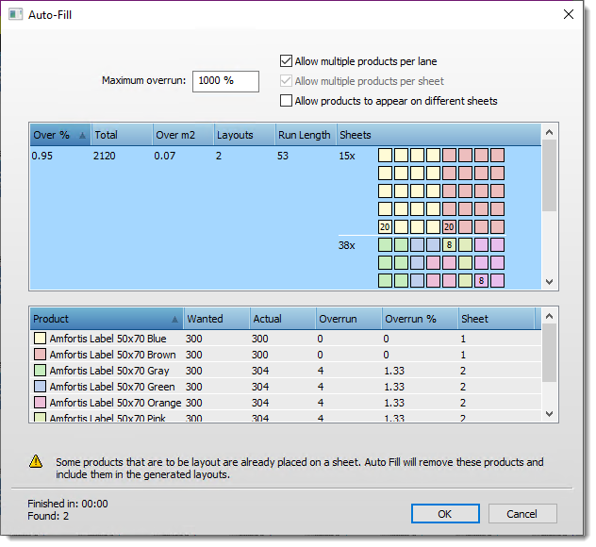
Task: Click the Orange row Overrun value 4
Action: pos(321,403)
